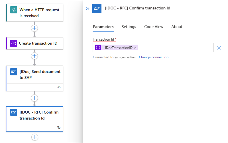Remove the IDocTransactionID token
This screenshot has height=143, width=228.
135,48
